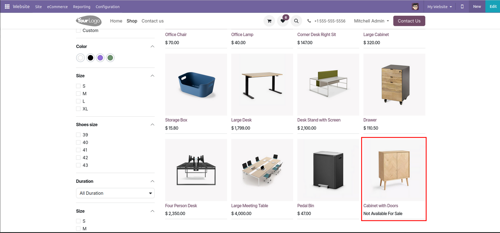Click the YourLogo site logo
500x233 pixels.
click(x=89, y=21)
